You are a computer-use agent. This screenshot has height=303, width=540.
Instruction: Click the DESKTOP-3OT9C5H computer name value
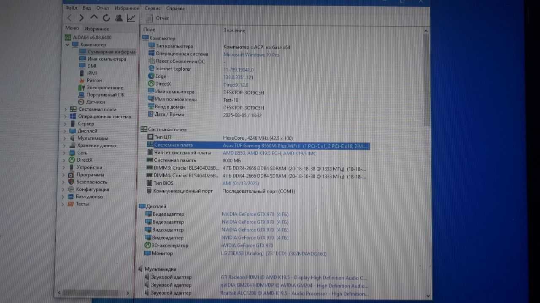click(243, 93)
